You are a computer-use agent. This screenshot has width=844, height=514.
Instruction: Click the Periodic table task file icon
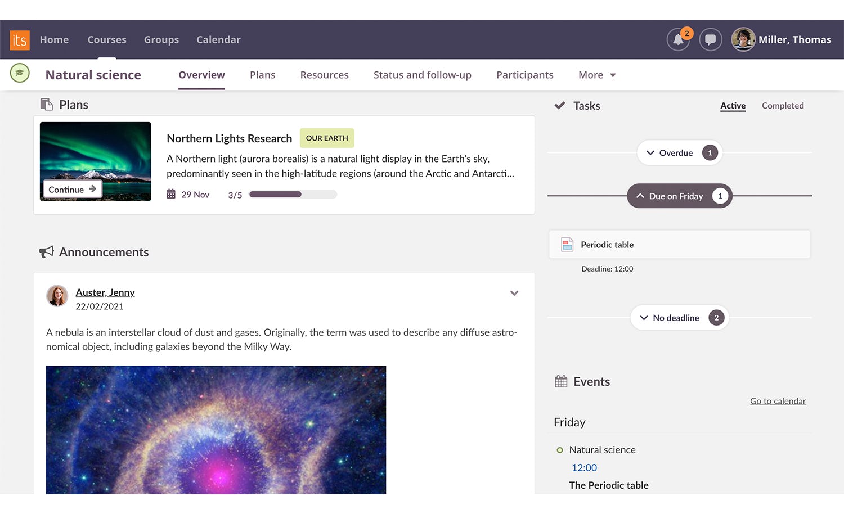point(567,245)
